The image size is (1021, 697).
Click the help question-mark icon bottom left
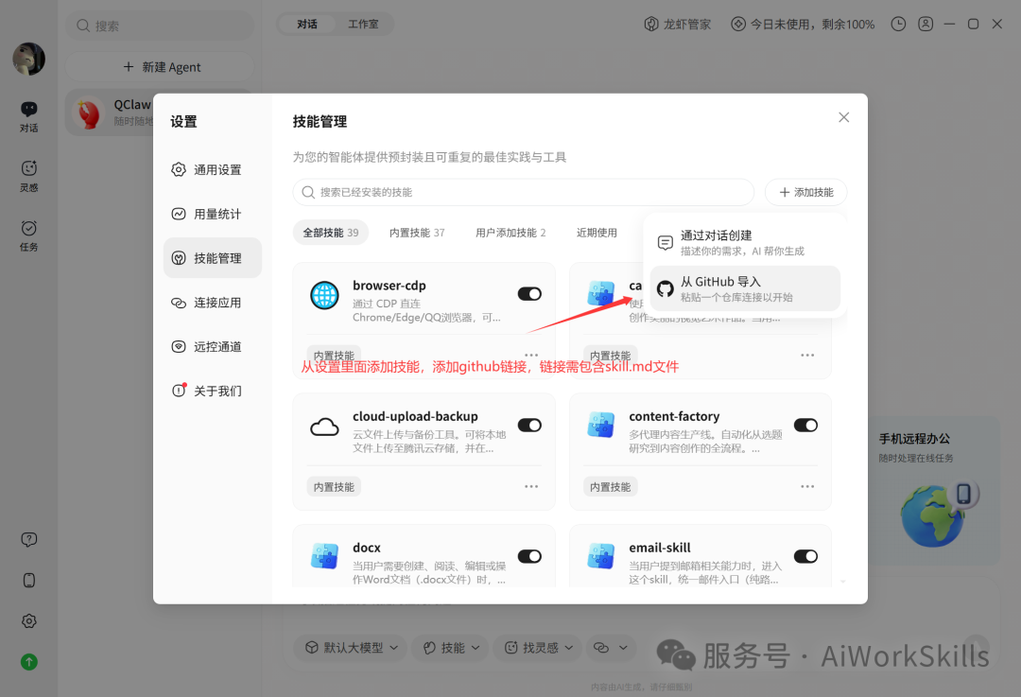pyautogui.click(x=28, y=539)
